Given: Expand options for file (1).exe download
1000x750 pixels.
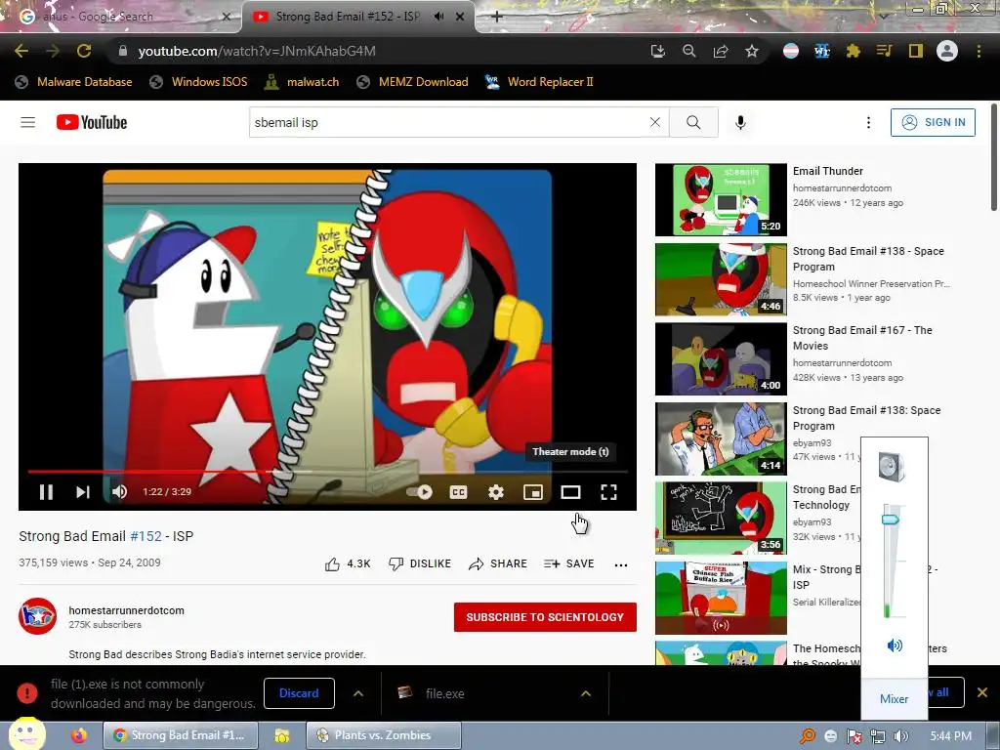Looking at the screenshot, I should (x=358, y=693).
